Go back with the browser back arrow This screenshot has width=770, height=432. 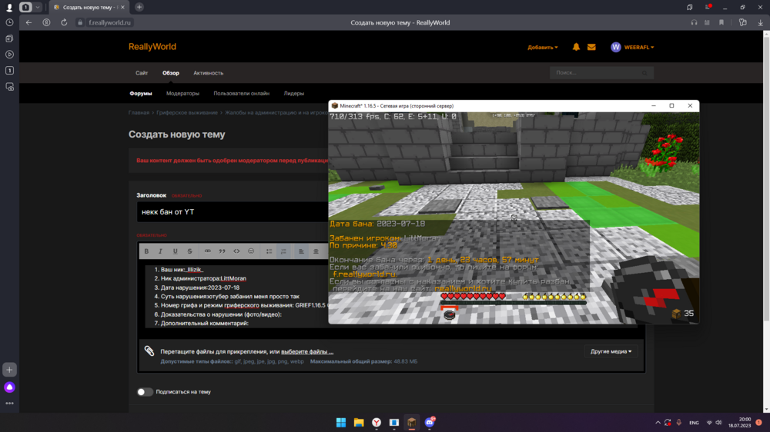coord(28,22)
